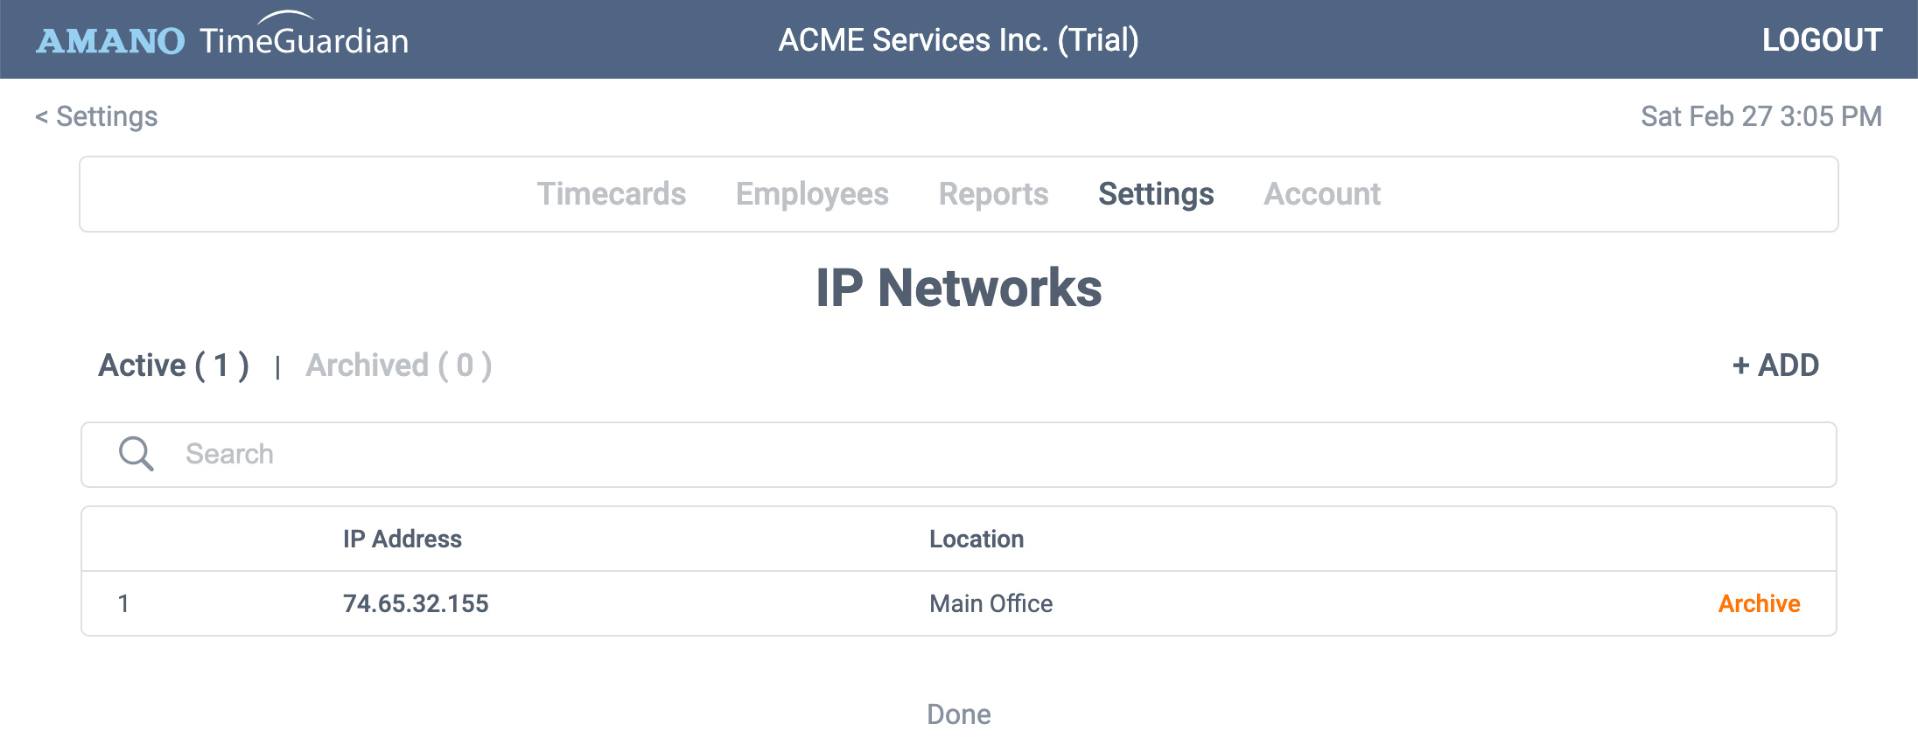The width and height of the screenshot is (1918, 745).
Task: Switch to the Employees tab
Action: coord(812,194)
